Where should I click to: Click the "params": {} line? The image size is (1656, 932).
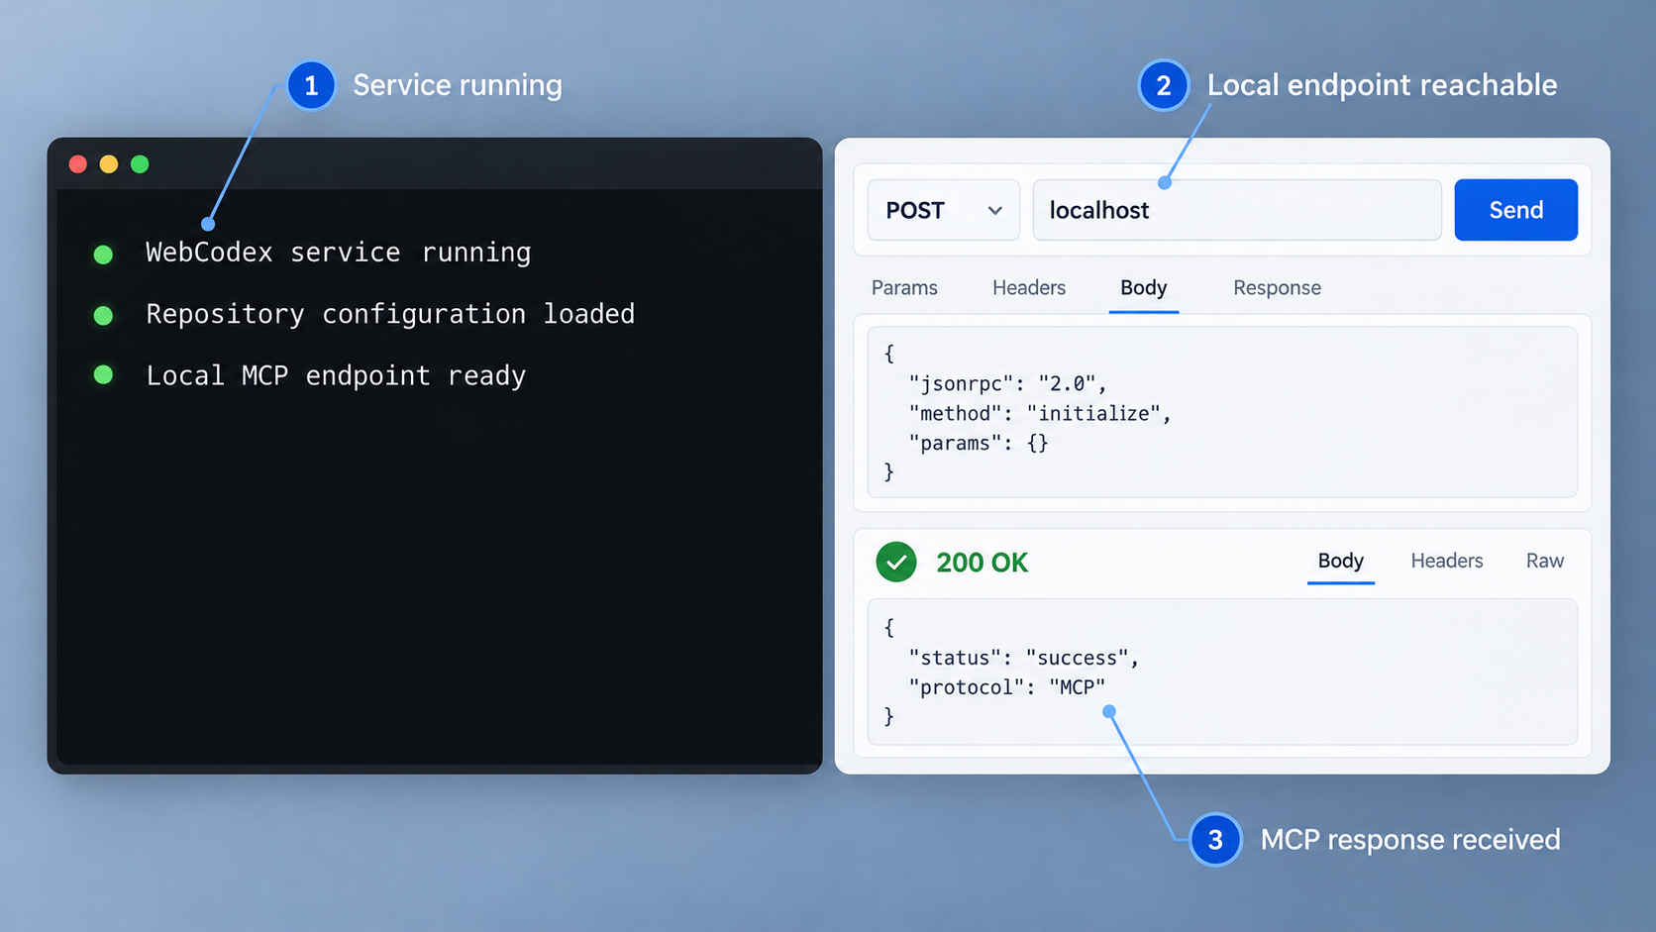tap(978, 443)
